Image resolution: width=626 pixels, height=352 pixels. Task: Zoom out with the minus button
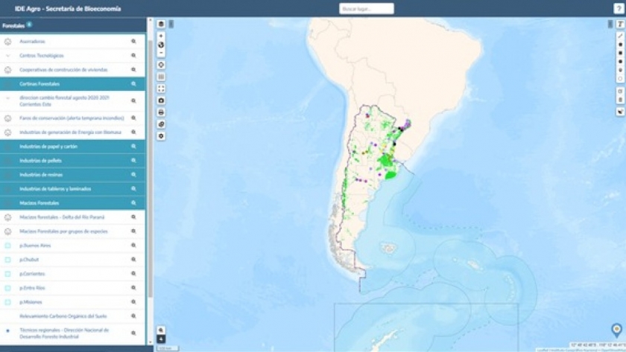point(161,53)
